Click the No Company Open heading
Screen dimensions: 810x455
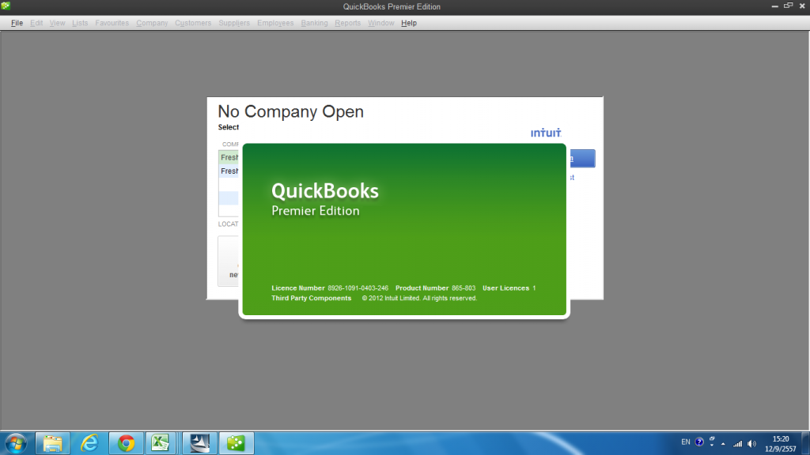[291, 111]
